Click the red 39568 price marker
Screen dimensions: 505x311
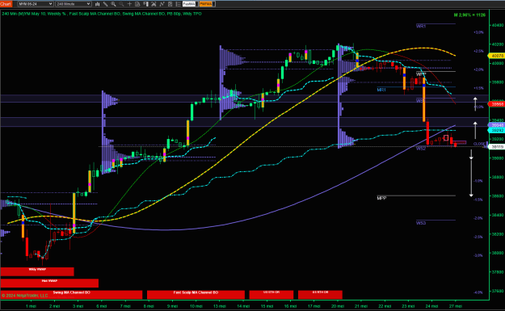(x=497, y=104)
